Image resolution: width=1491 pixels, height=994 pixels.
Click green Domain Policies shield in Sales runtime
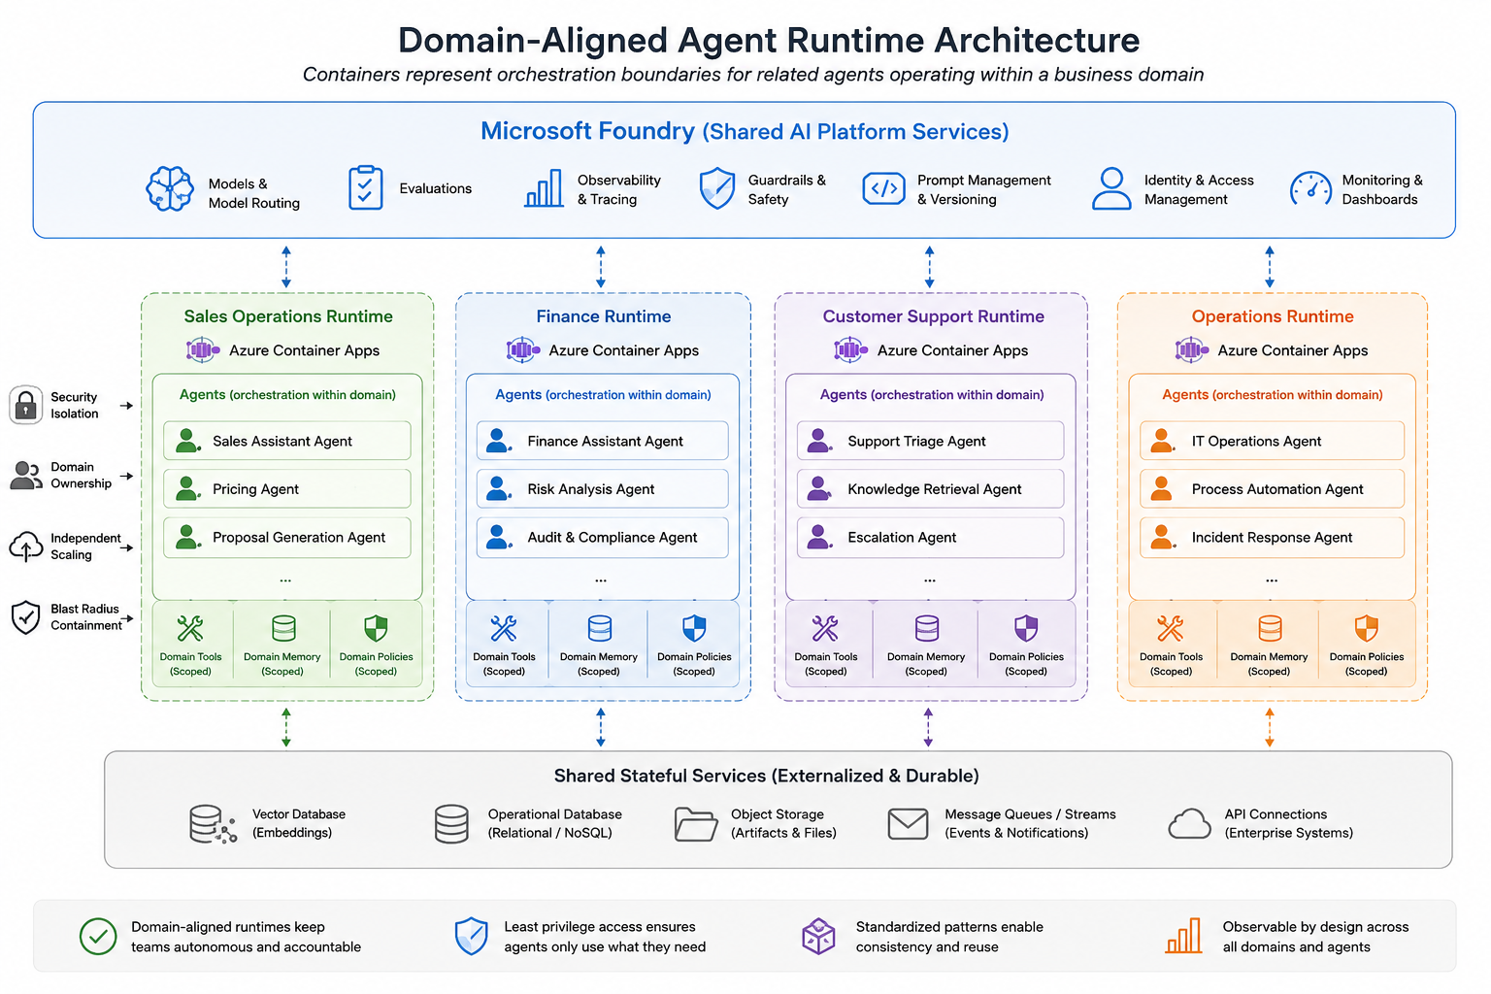click(x=377, y=629)
